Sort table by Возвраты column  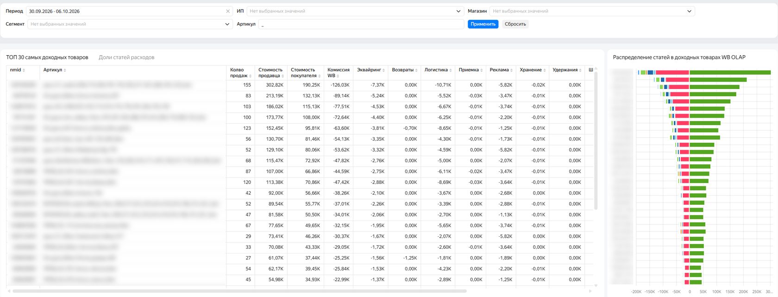[417, 70]
